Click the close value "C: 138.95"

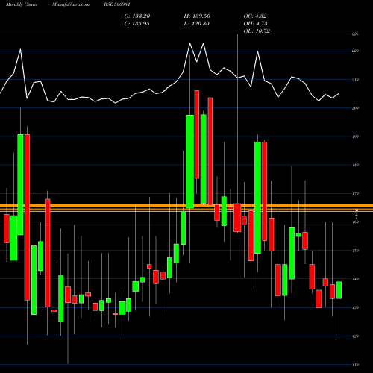click(137, 24)
